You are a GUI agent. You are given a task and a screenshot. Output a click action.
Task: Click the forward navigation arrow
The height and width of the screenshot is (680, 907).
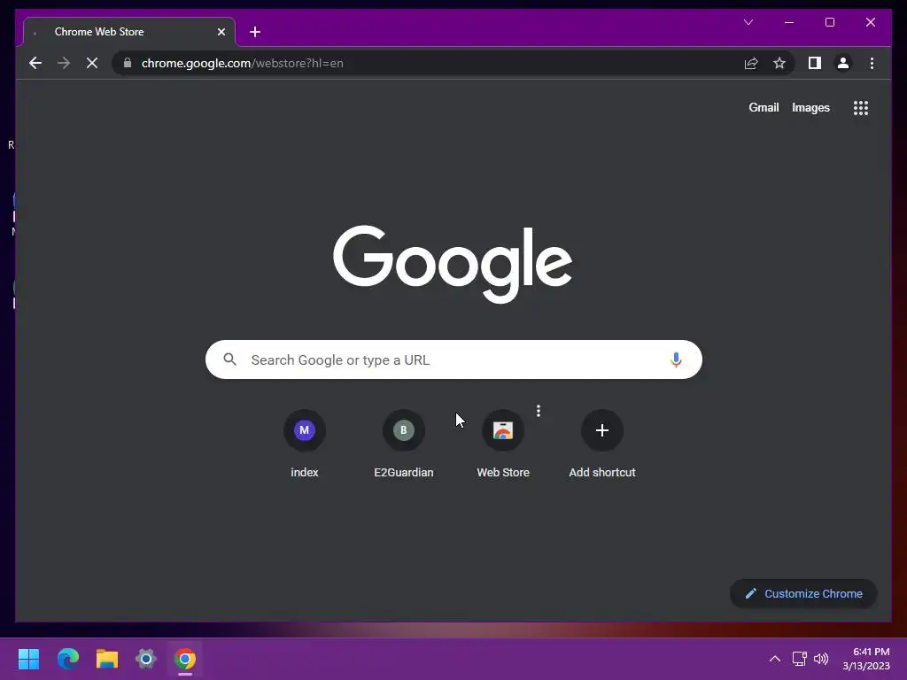click(64, 63)
